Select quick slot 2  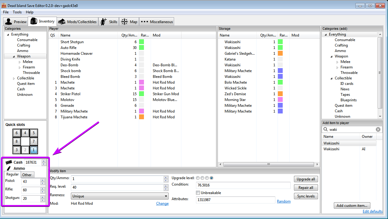(x=25, y=150)
